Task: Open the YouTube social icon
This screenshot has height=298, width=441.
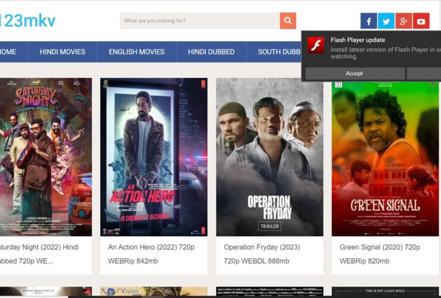Action: (x=421, y=21)
